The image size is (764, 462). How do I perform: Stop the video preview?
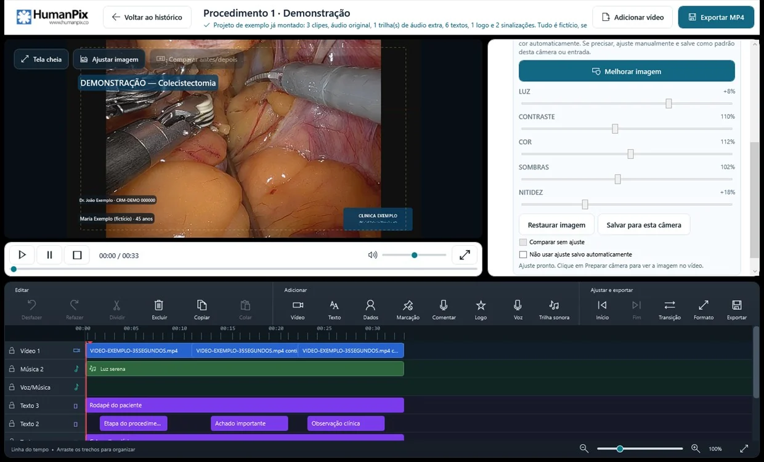coord(77,255)
